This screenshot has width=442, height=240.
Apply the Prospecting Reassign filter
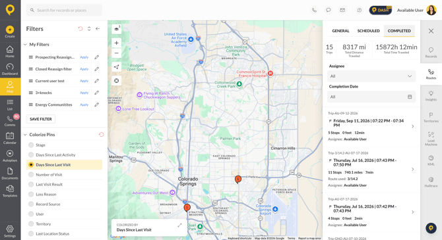(x=84, y=57)
